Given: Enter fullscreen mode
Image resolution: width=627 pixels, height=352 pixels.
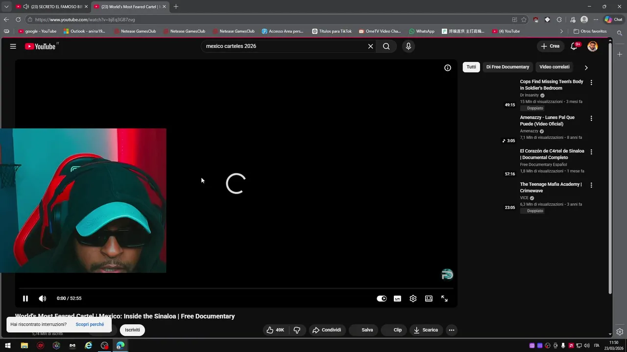Looking at the screenshot, I should [444, 298].
